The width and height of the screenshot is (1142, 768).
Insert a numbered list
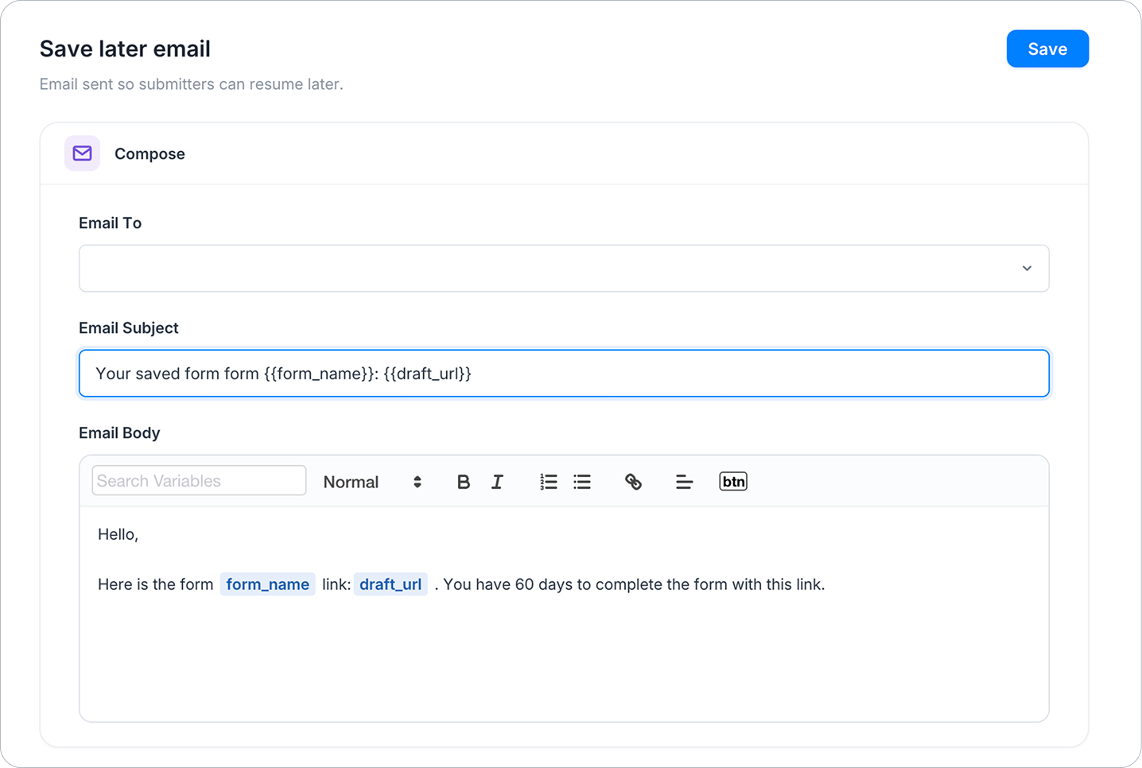click(549, 482)
